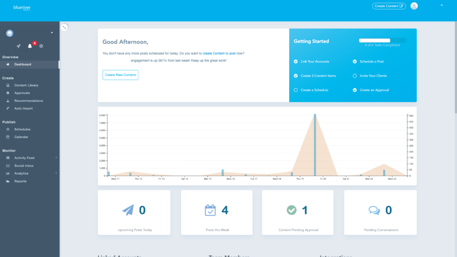Click the chat bubbles Pending Conversations icon

click(x=374, y=210)
